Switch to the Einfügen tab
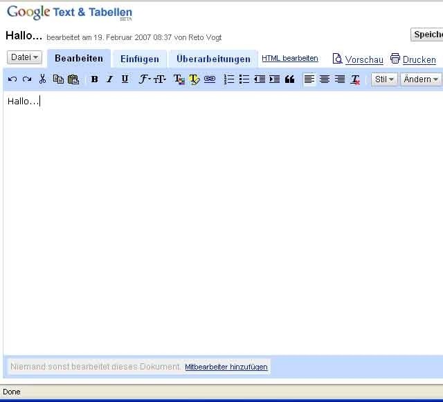The width and height of the screenshot is (443, 402). coord(140,59)
